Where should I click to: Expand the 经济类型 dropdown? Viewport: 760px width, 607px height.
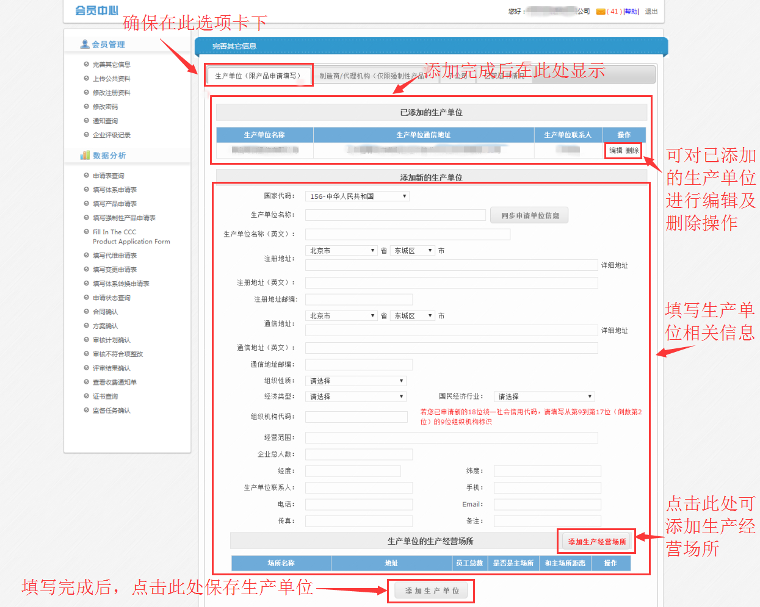[x=355, y=397]
